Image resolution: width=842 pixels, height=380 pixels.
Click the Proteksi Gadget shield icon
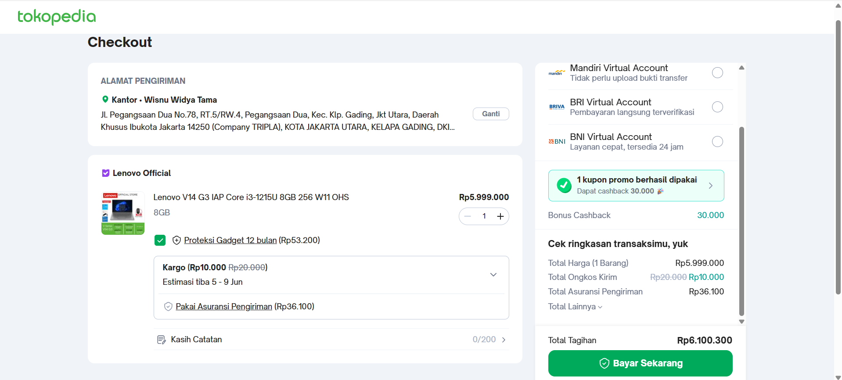click(176, 240)
